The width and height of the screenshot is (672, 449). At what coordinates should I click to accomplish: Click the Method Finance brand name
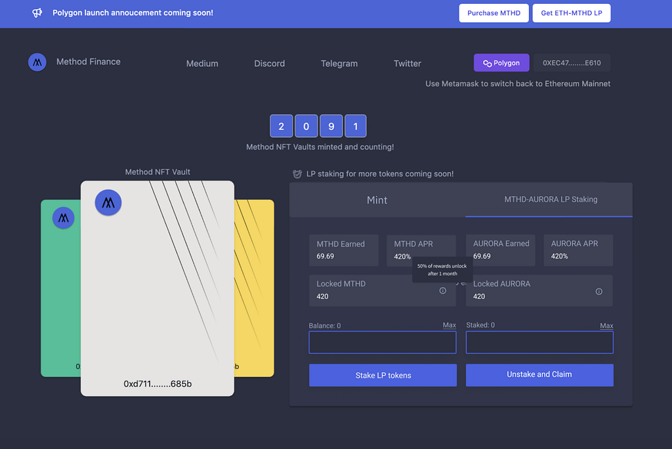(x=89, y=62)
